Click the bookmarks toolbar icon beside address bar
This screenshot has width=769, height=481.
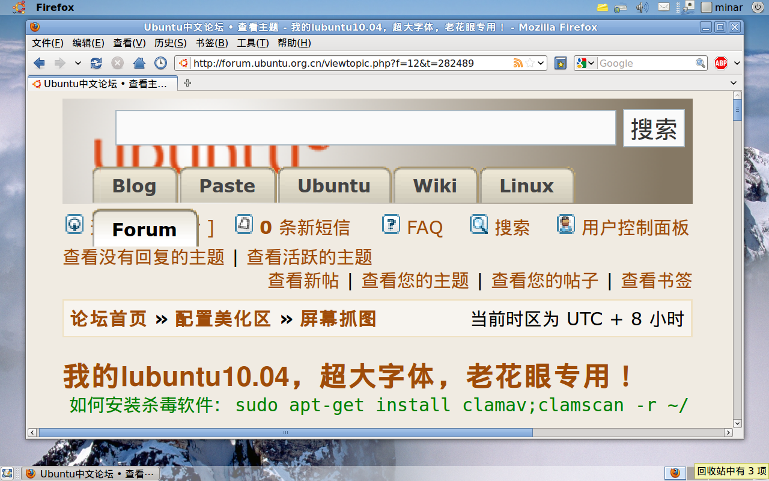click(561, 63)
